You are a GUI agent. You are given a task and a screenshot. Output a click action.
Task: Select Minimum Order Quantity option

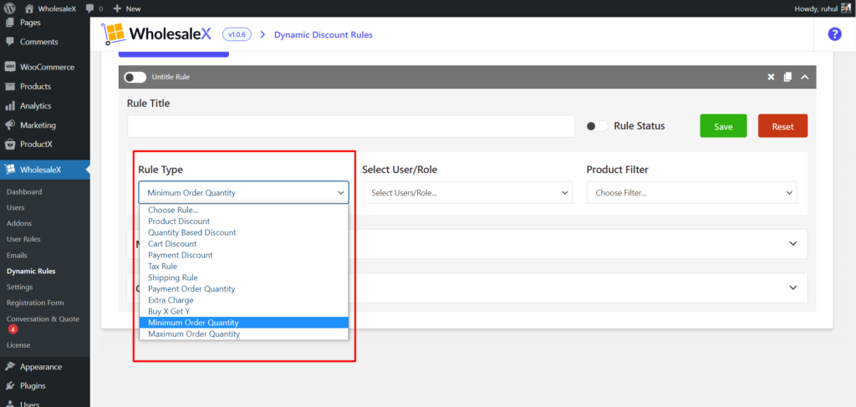tap(244, 323)
